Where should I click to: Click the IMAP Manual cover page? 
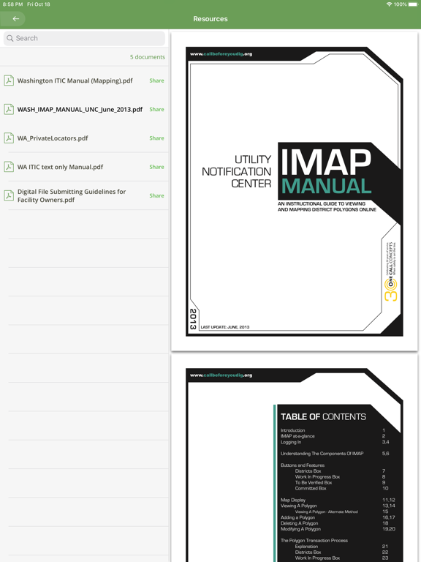coord(295,192)
